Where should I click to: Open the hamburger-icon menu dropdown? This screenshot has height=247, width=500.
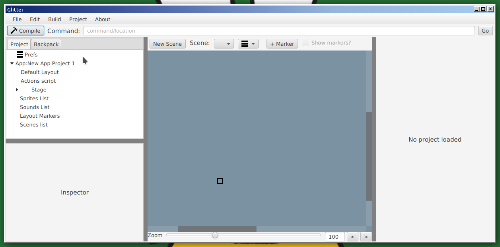[x=248, y=44]
